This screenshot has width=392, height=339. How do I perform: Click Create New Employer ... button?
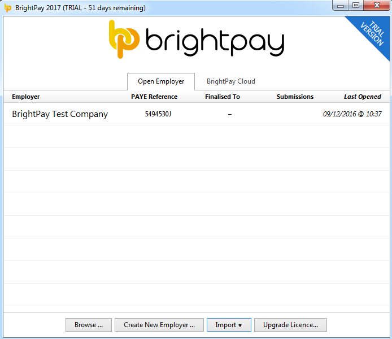159,325
